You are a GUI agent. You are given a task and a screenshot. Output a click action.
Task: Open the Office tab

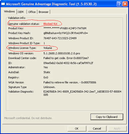[32, 12]
